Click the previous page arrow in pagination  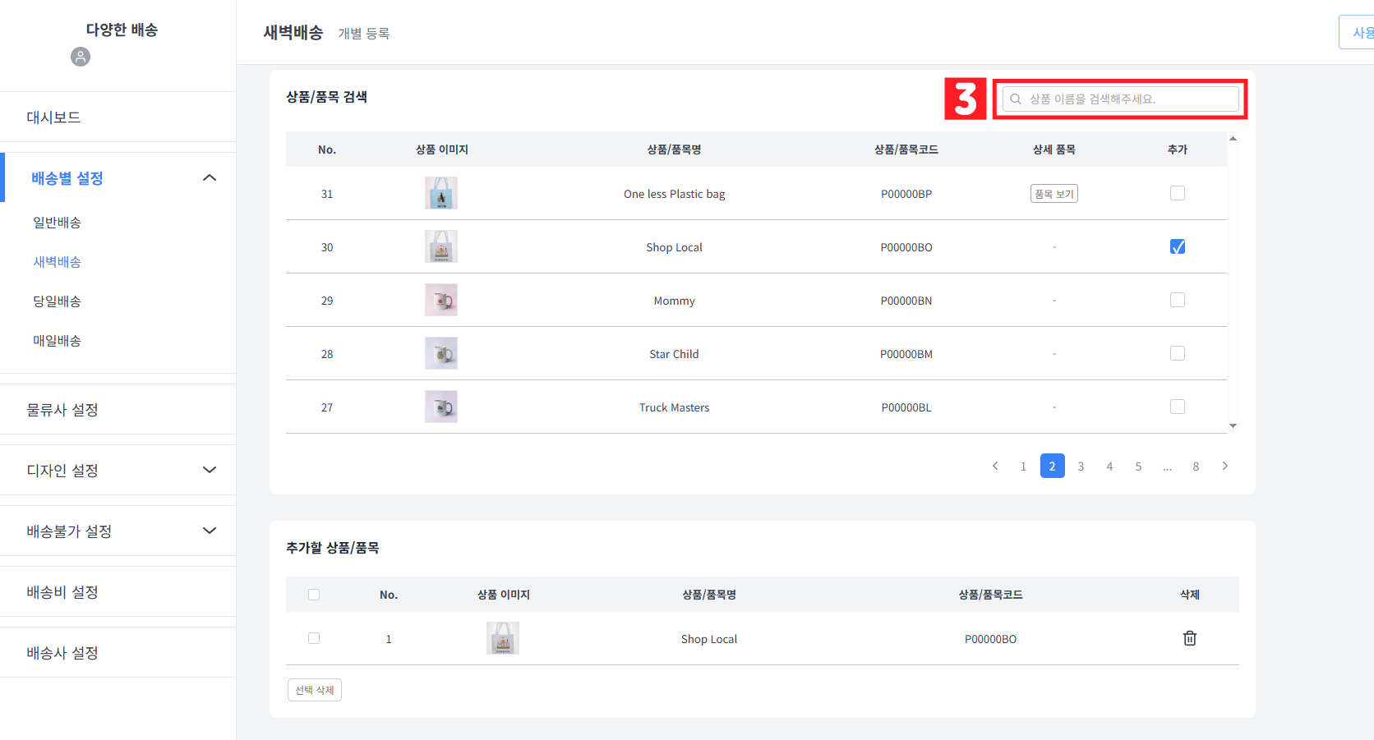click(995, 466)
